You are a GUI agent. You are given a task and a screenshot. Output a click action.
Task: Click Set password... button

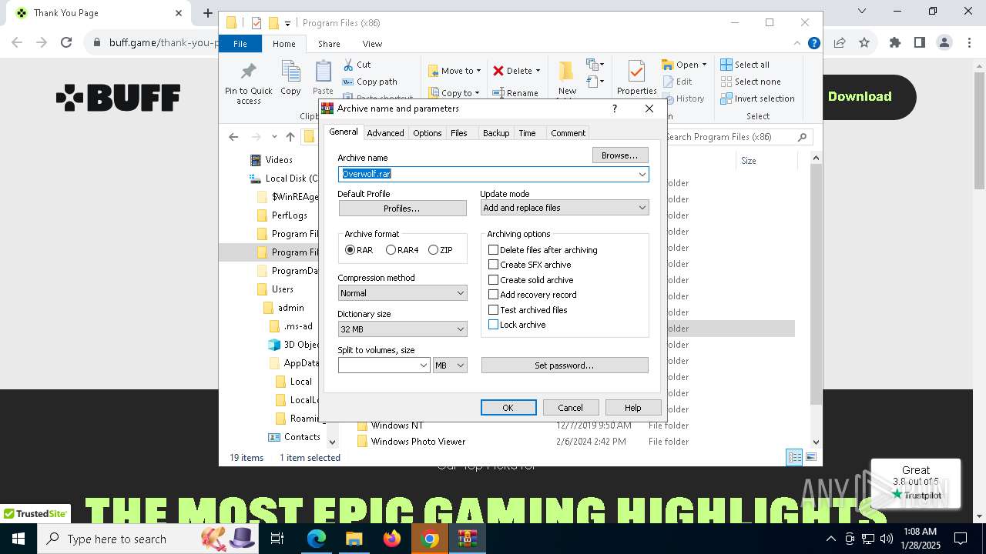click(x=565, y=365)
